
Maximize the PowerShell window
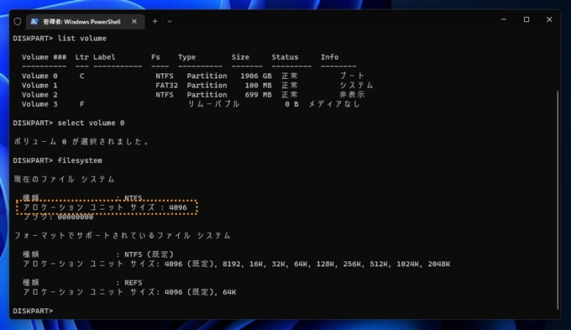point(526,19)
